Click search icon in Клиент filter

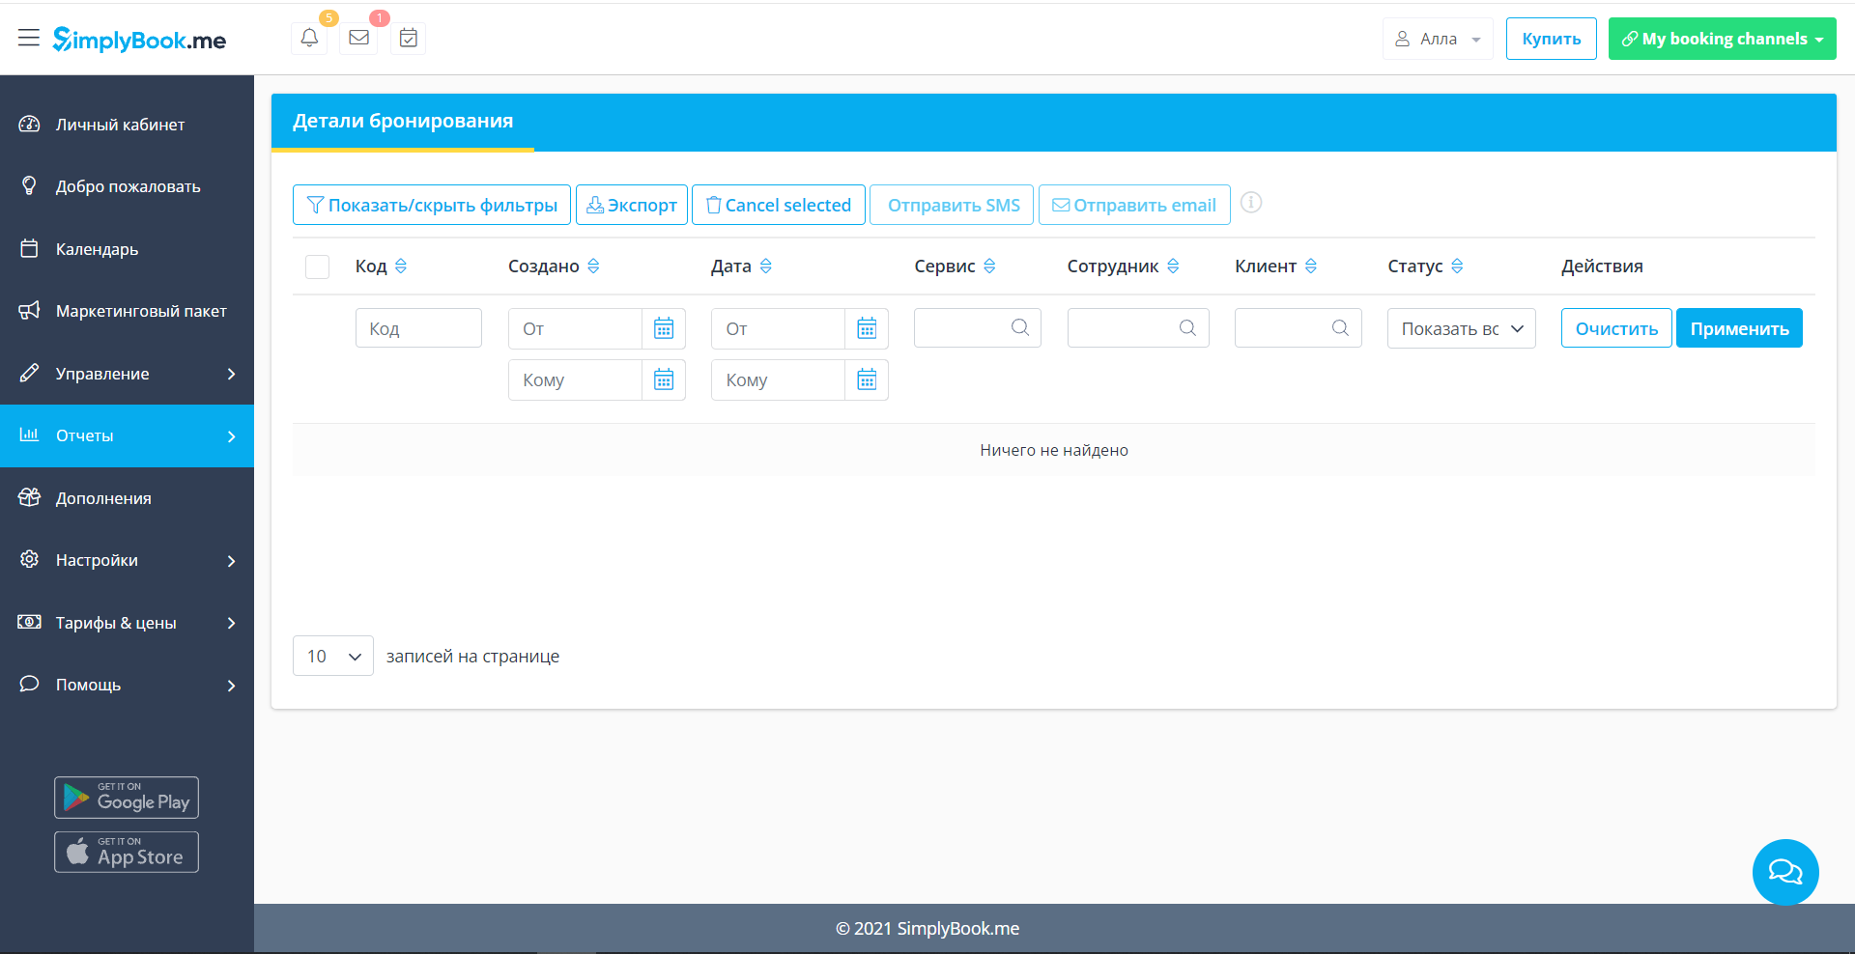1340,328
